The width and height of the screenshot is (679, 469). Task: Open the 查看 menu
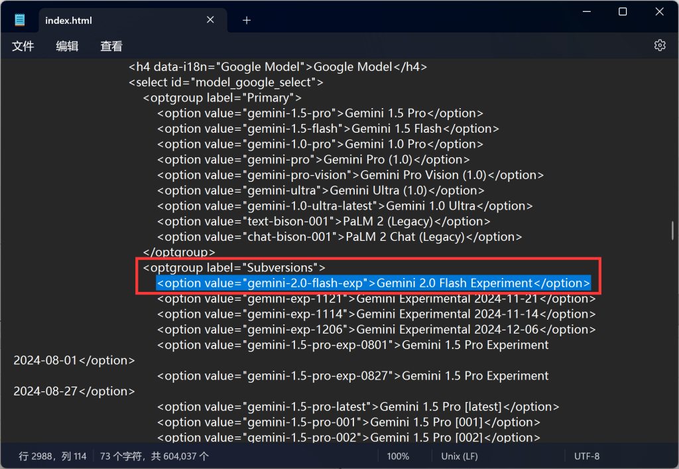(x=111, y=46)
